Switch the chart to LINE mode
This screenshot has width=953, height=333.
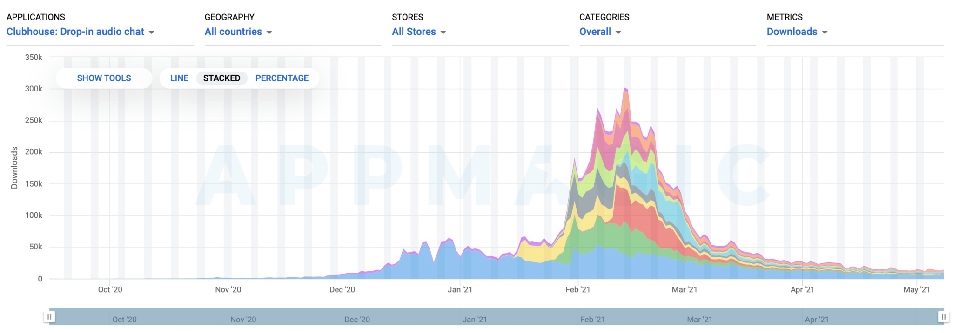pyautogui.click(x=179, y=78)
